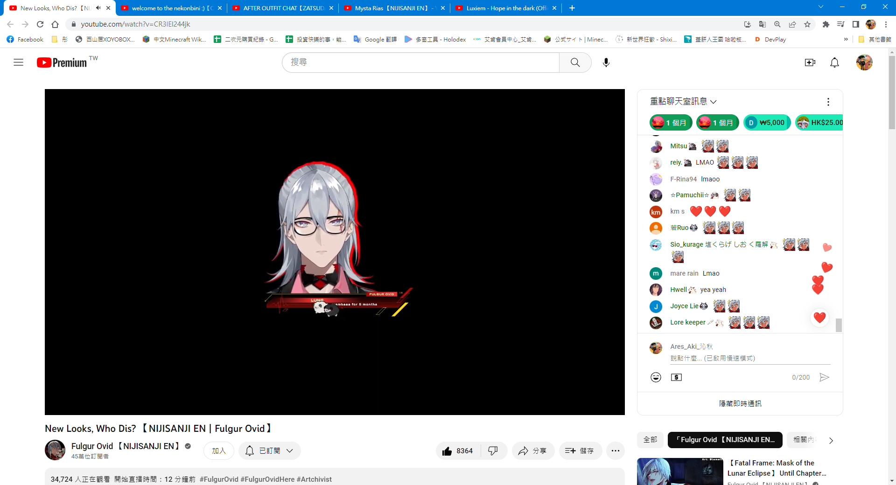Open live chat three-dot options menu
This screenshot has height=485, width=896.
(x=828, y=102)
